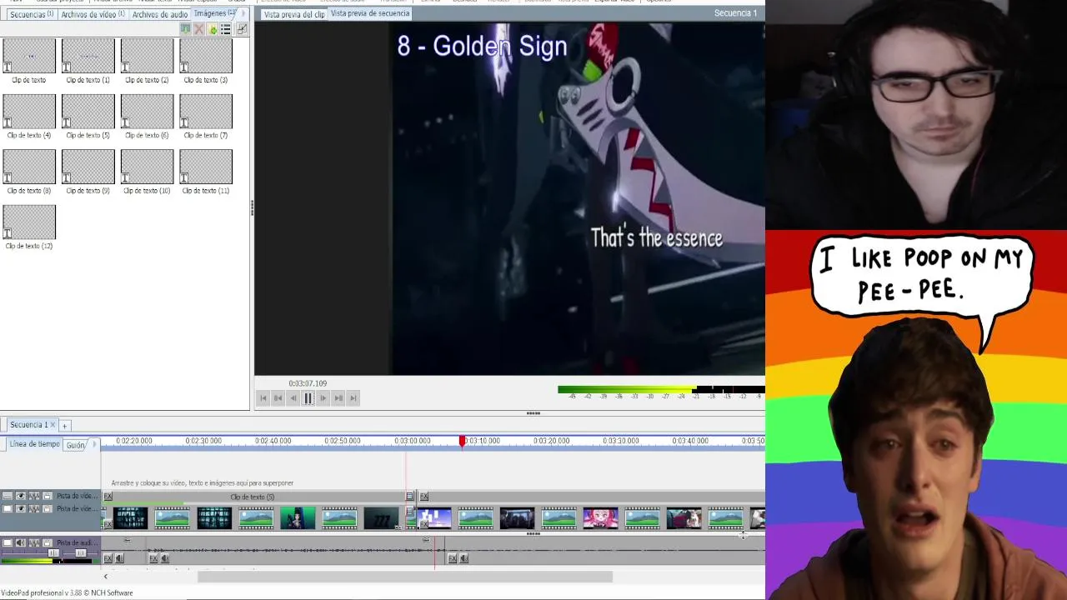Adjust the audio track pan slider

tap(81, 553)
